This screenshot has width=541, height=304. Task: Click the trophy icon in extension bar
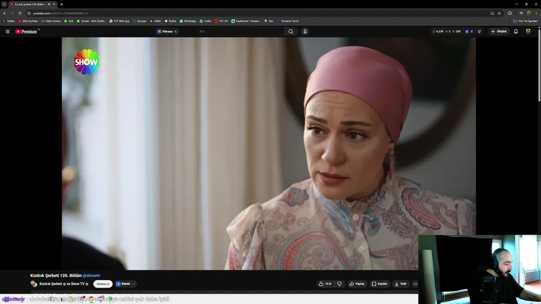[479, 31]
